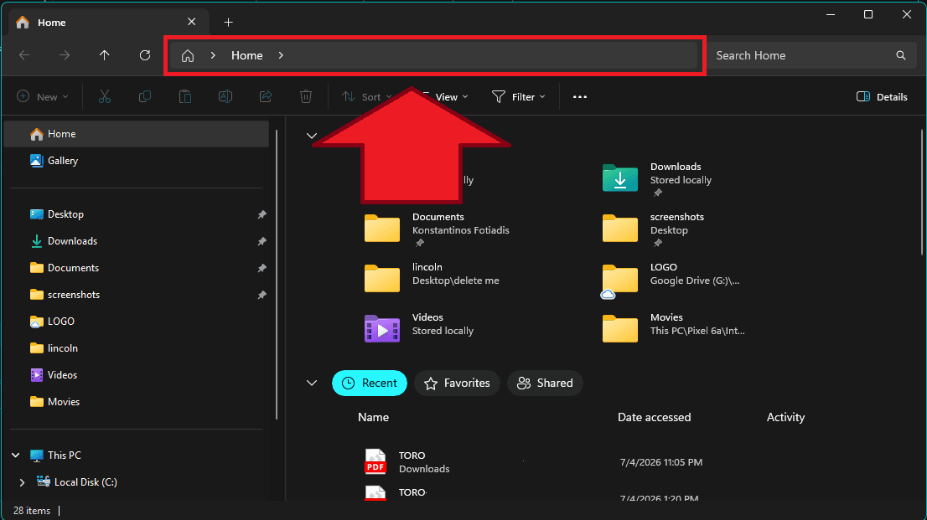Click chevron before Home in address bar
Image resolution: width=927 pixels, height=520 pixels.
click(213, 55)
